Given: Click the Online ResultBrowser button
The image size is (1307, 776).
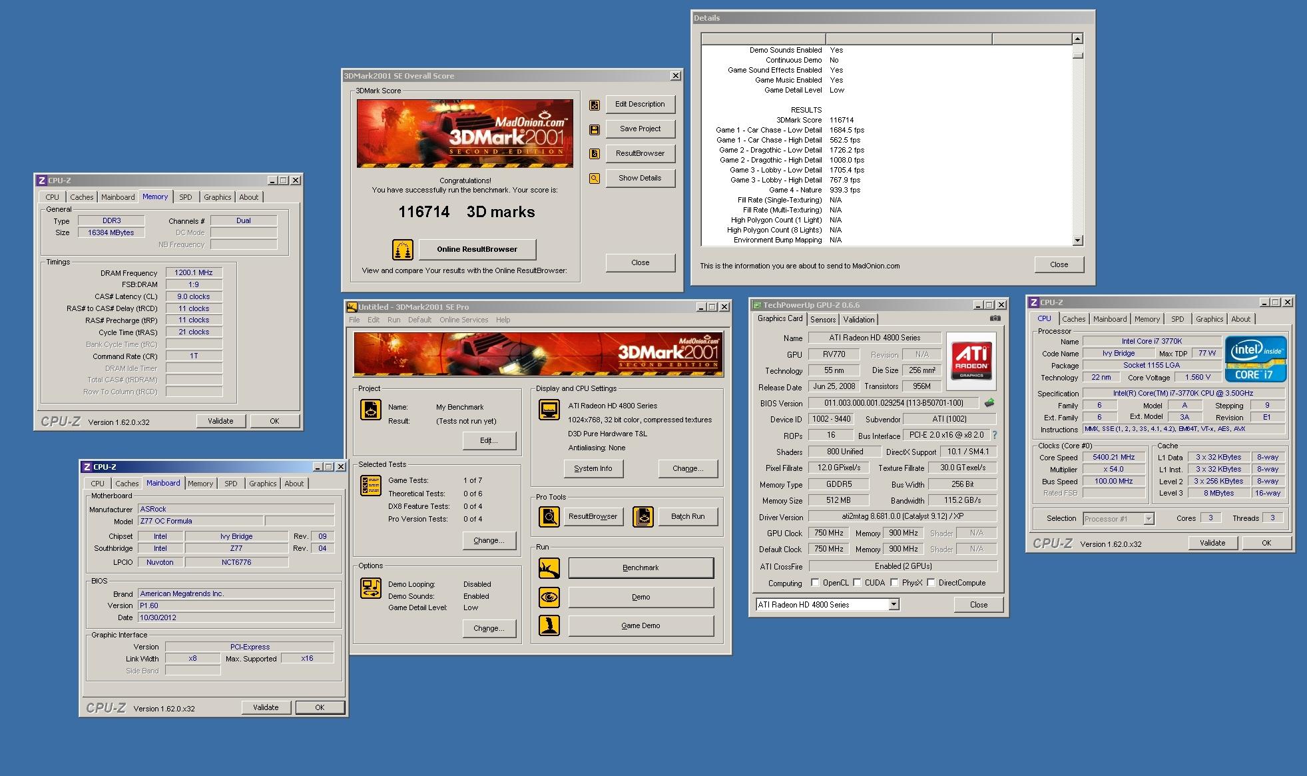Looking at the screenshot, I should (x=477, y=250).
